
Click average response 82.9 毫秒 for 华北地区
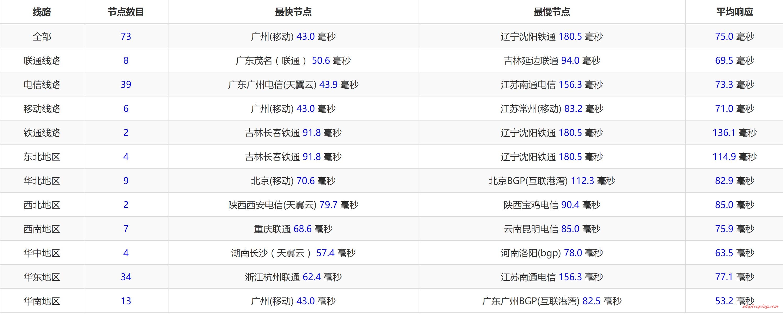point(735,181)
